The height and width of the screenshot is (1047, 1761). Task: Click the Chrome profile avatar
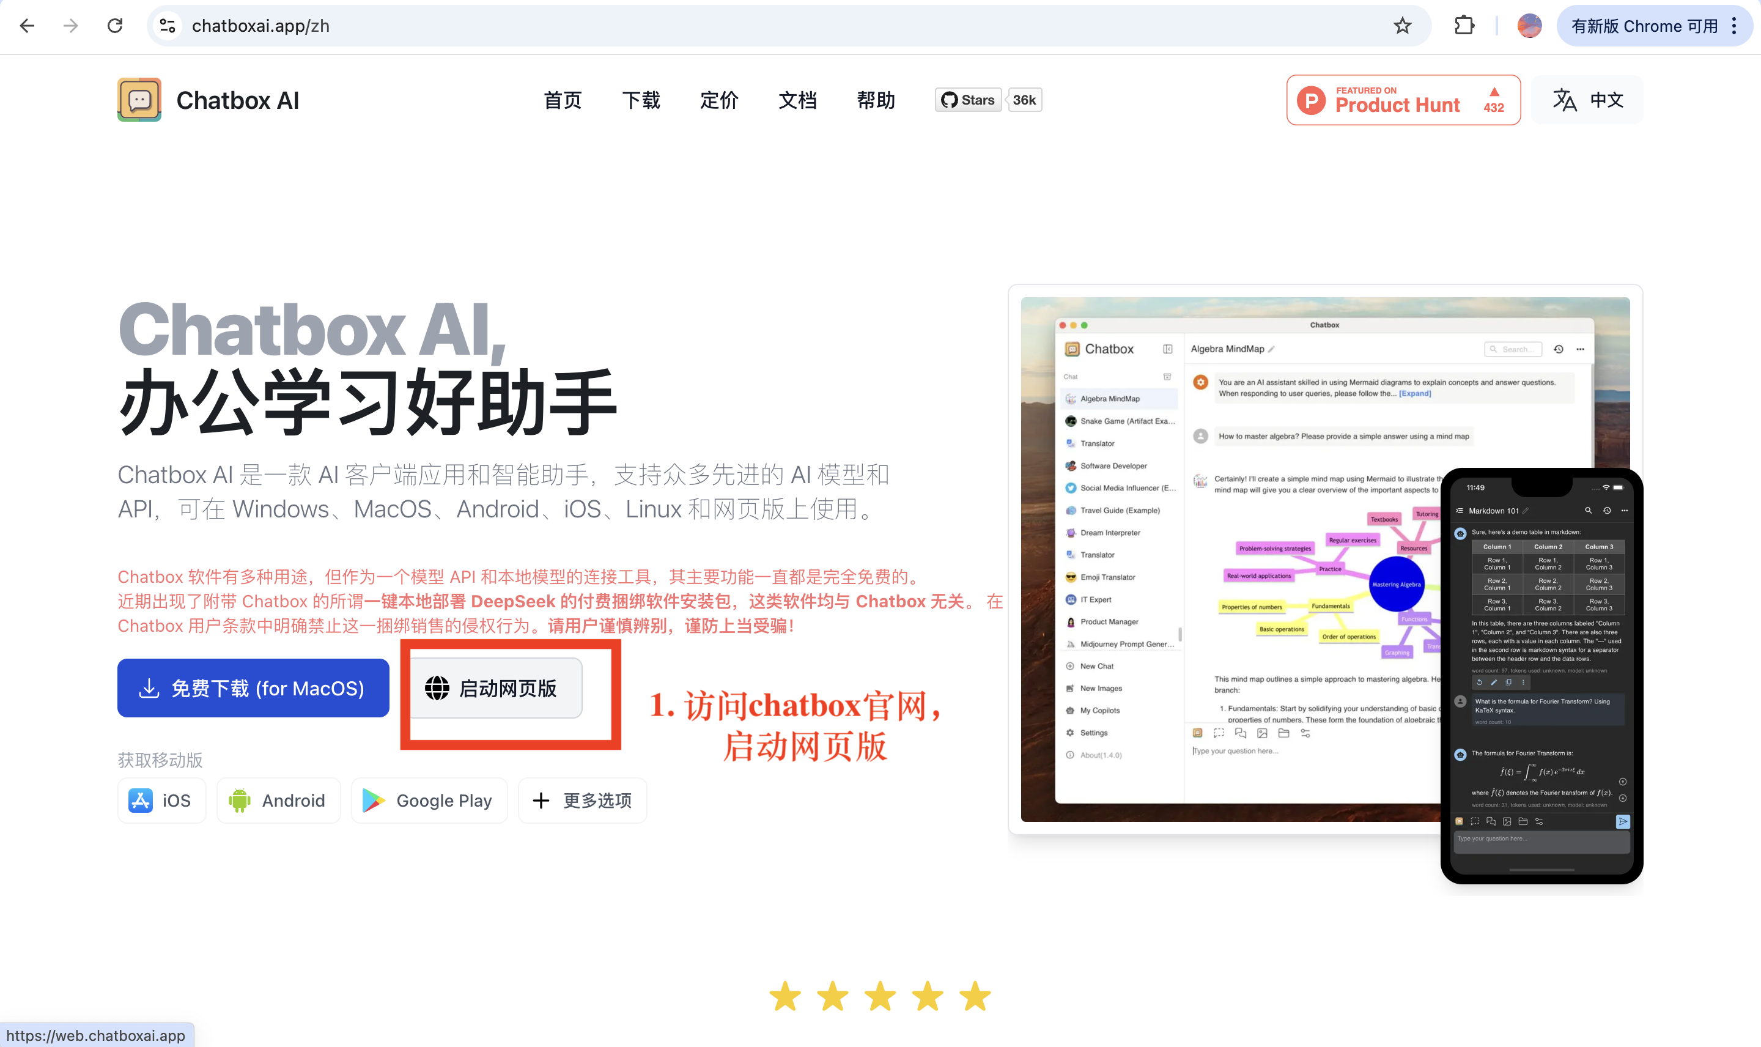(x=1529, y=26)
